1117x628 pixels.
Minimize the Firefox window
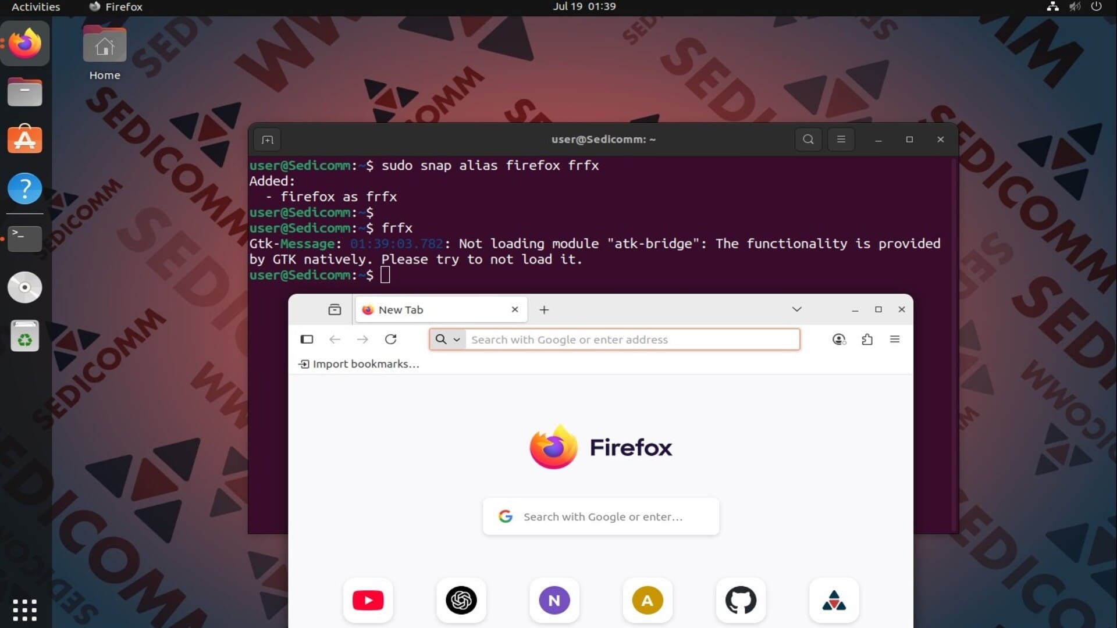pos(855,310)
